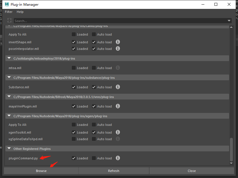Check Apply To All Loaded in xgen section
The width and height of the screenshot is (238, 178).
click(74, 125)
